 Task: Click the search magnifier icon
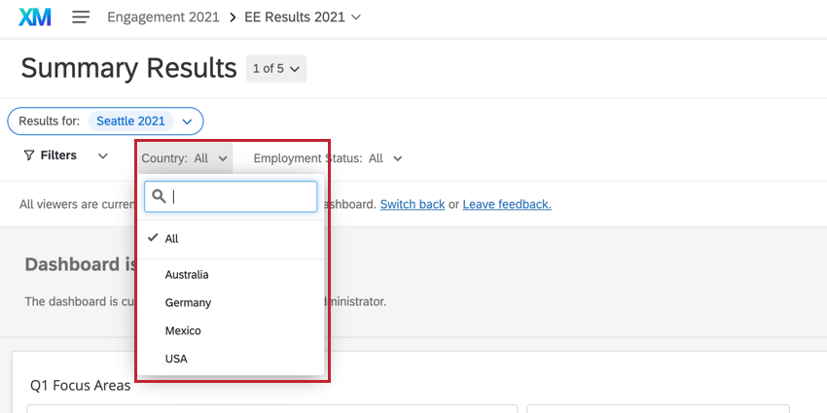159,196
